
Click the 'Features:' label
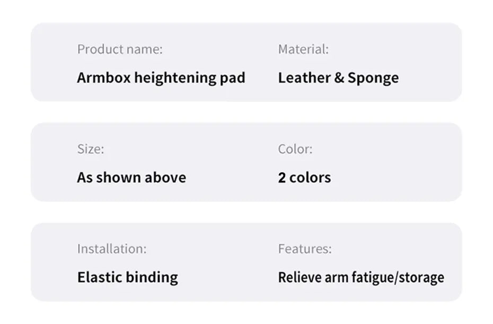click(x=305, y=249)
